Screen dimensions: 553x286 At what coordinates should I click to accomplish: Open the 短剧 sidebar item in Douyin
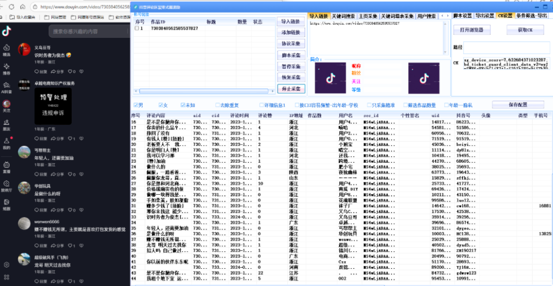pyautogui.click(x=6, y=204)
